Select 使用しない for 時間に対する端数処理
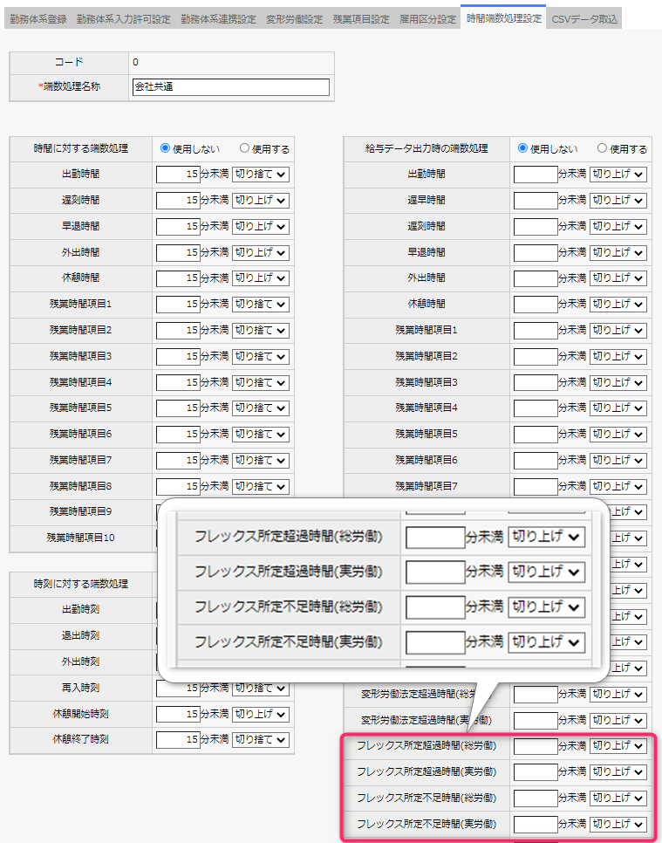Viewport: 662px width, 843px height. pos(166,149)
